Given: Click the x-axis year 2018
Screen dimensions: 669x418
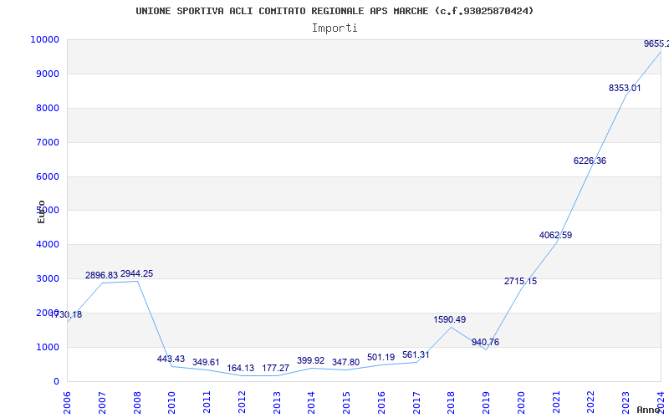Looking at the screenshot, I should click(x=452, y=403).
